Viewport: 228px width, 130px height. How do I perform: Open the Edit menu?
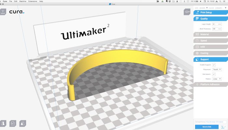coord(16,1)
